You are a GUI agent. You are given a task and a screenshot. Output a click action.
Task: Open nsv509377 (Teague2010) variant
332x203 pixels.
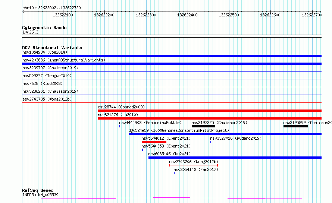[x=47, y=76]
